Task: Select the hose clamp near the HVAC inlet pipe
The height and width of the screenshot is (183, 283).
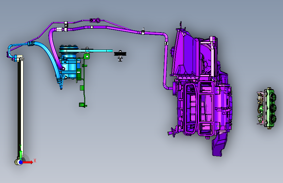Action: [x=166, y=43]
